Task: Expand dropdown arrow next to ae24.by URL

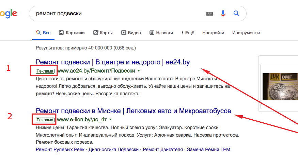Action: tap(139, 71)
